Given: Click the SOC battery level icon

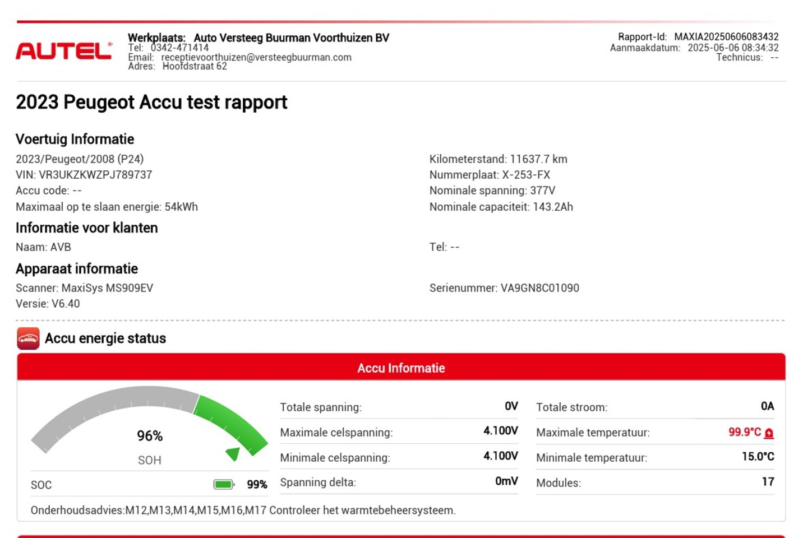Looking at the screenshot, I should [224, 485].
